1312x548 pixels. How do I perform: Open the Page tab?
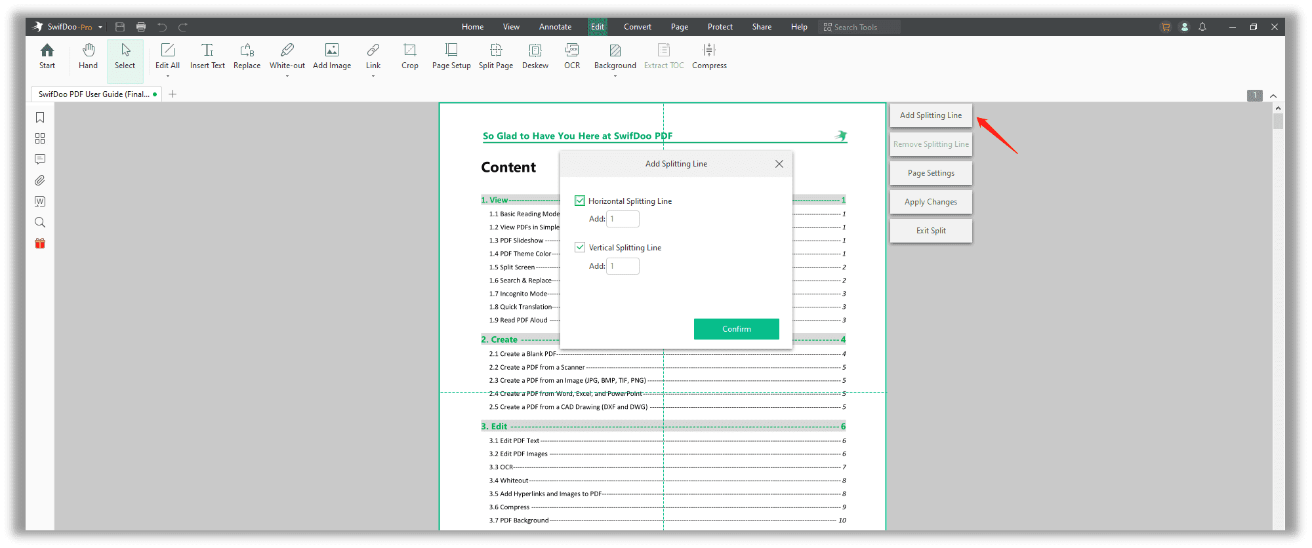pos(680,27)
